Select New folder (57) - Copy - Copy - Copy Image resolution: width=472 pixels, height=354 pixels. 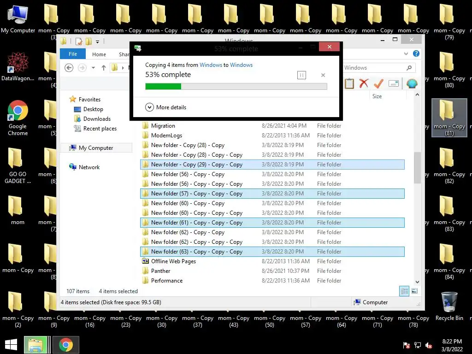pos(272,194)
